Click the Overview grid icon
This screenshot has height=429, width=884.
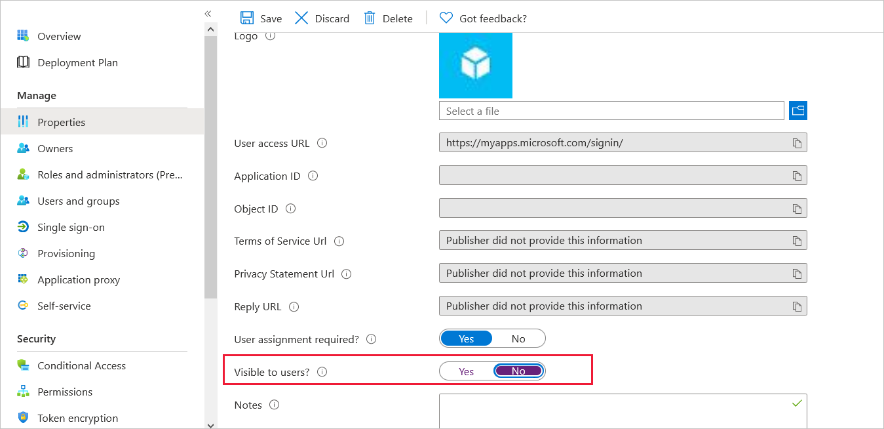(x=23, y=35)
